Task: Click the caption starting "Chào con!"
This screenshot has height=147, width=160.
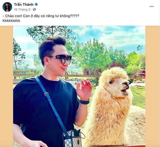Action: tap(41, 16)
